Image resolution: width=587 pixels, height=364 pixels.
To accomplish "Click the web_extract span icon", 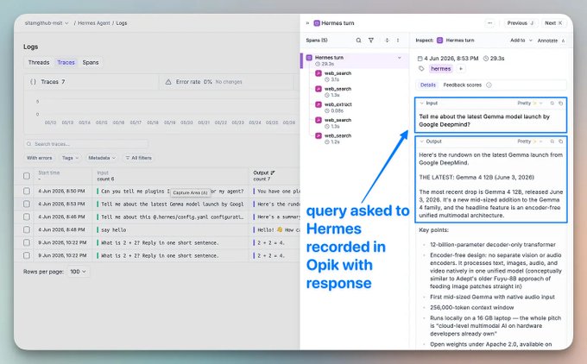I will coord(319,104).
